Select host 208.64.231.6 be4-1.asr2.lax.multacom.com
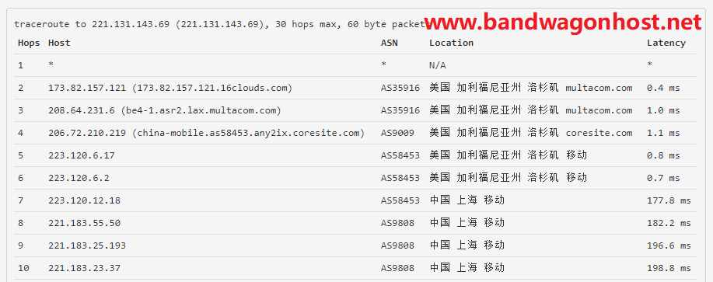Image resolution: width=713 pixels, height=282 pixels. pyautogui.click(x=165, y=110)
